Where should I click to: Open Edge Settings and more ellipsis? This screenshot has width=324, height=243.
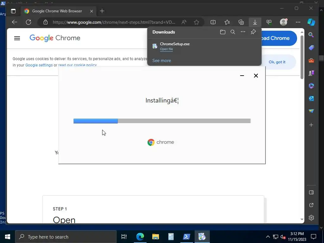coord(298,22)
